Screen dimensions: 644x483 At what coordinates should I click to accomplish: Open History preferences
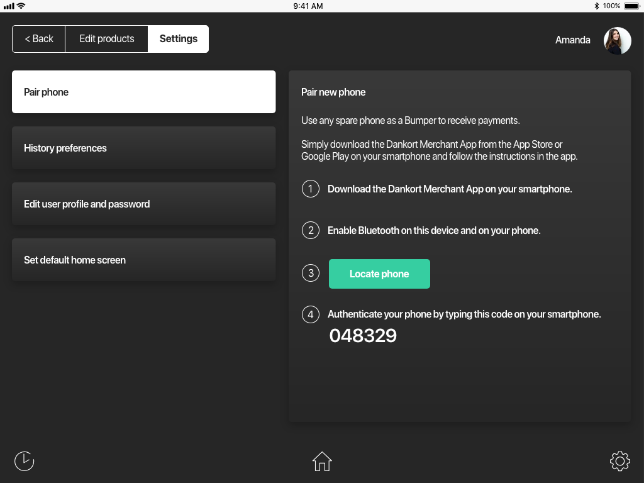[144, 148]
